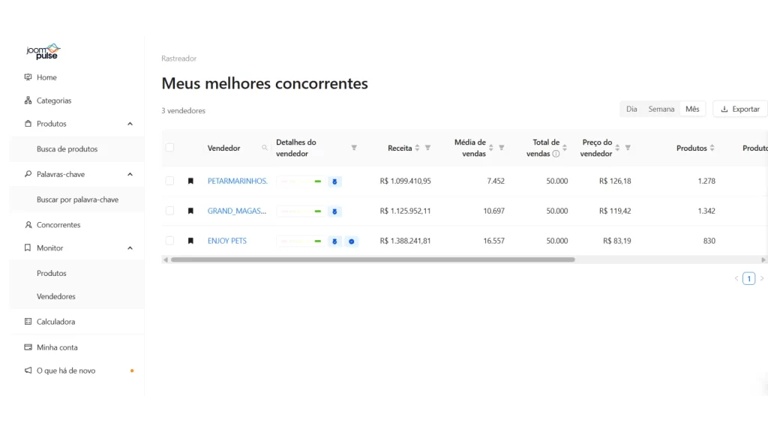
Task: Collapse the Palavras-chave sidebar section
Action: pos(130,175)
